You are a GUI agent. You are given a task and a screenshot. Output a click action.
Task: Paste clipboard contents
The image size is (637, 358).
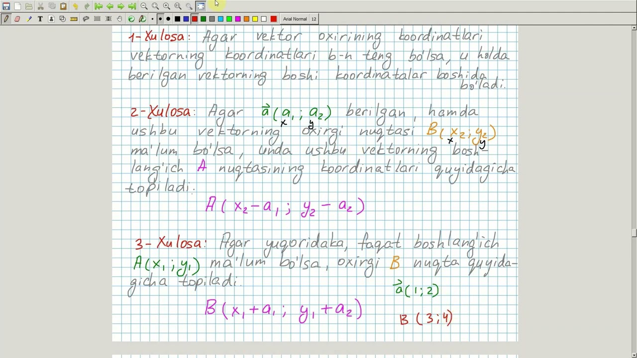[x=63, y=6]
